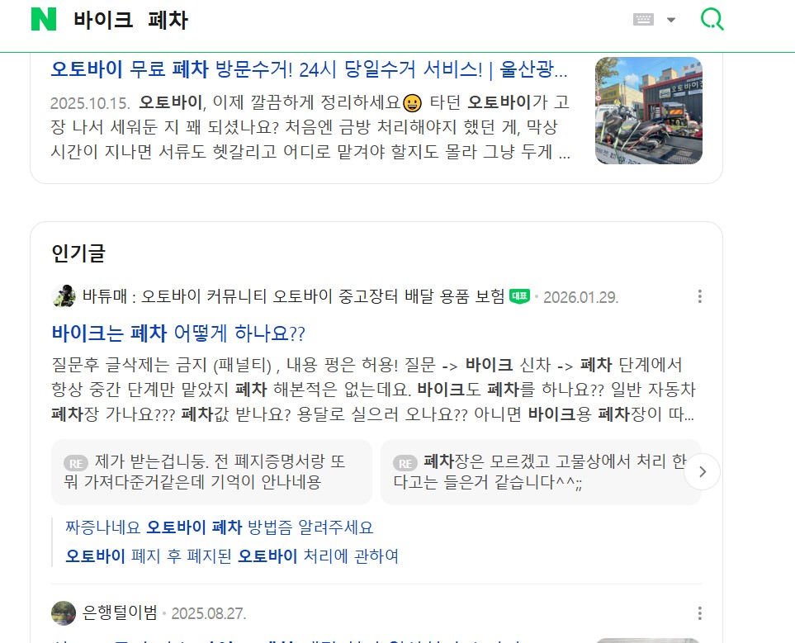Open related post 오토바이 폐지 후 처리에 관하여

[232, 556]
